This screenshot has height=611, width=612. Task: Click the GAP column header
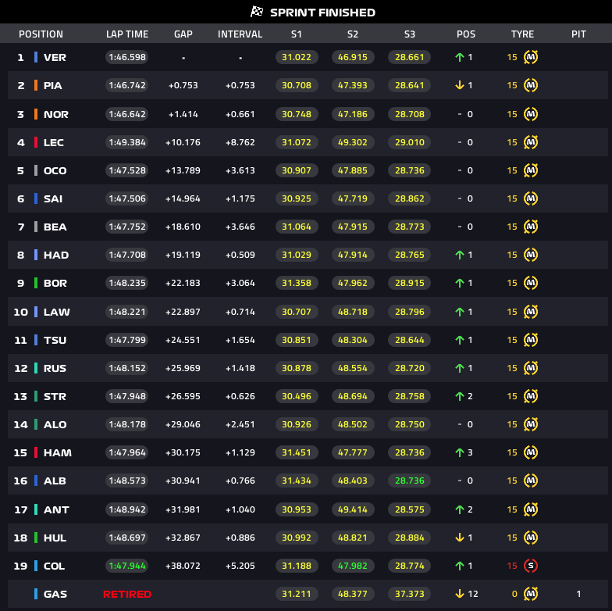tap(183, 34)
